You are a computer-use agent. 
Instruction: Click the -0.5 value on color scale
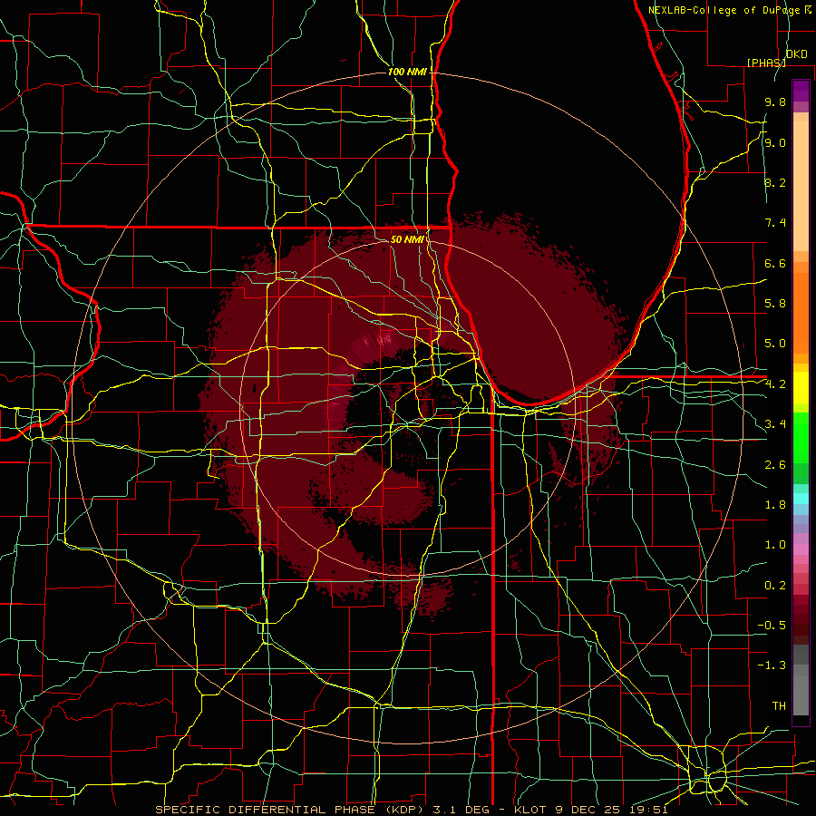tap(772, 625)
